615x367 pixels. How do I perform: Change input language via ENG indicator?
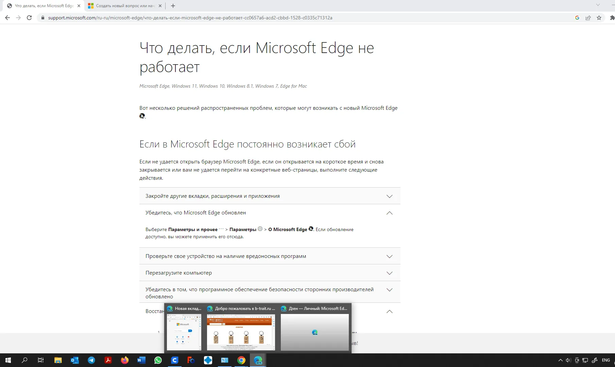(606, 360)
